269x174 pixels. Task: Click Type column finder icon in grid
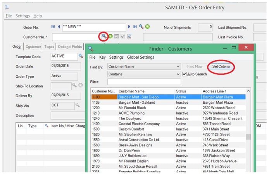click(x=47, y=126)
